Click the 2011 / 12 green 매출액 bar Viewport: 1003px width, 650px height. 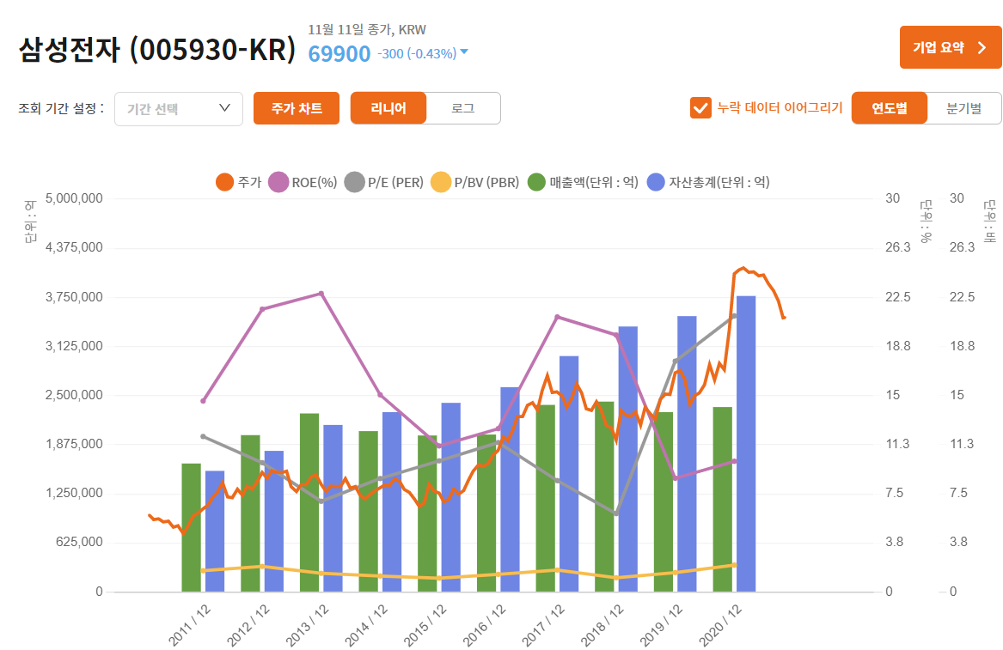coord(192,527)
